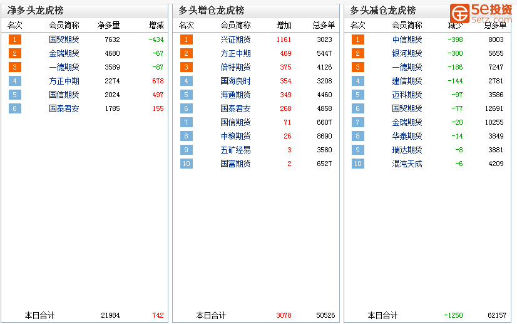517x324 pixels.
Task: Select net long value 7632
Action: 112,39
